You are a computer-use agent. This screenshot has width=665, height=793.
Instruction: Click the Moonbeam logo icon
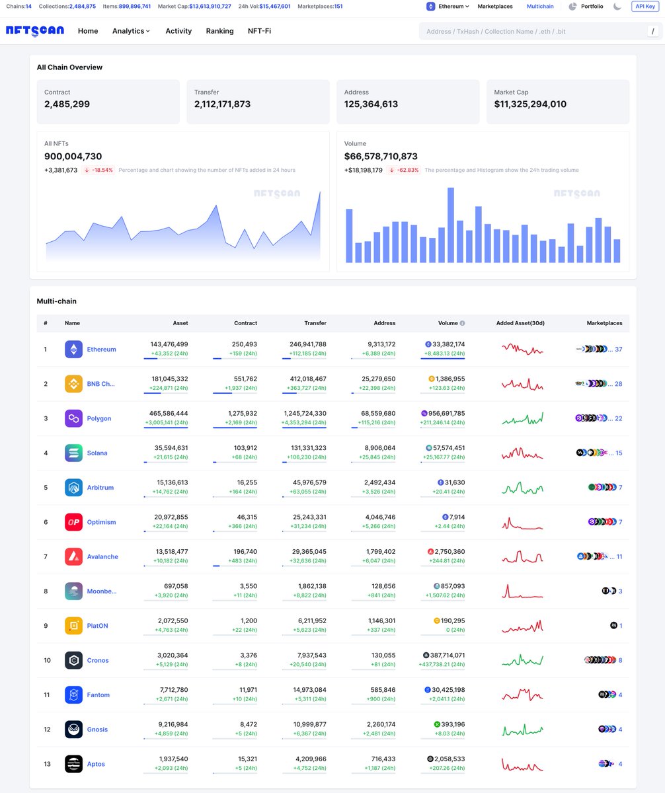73,591
